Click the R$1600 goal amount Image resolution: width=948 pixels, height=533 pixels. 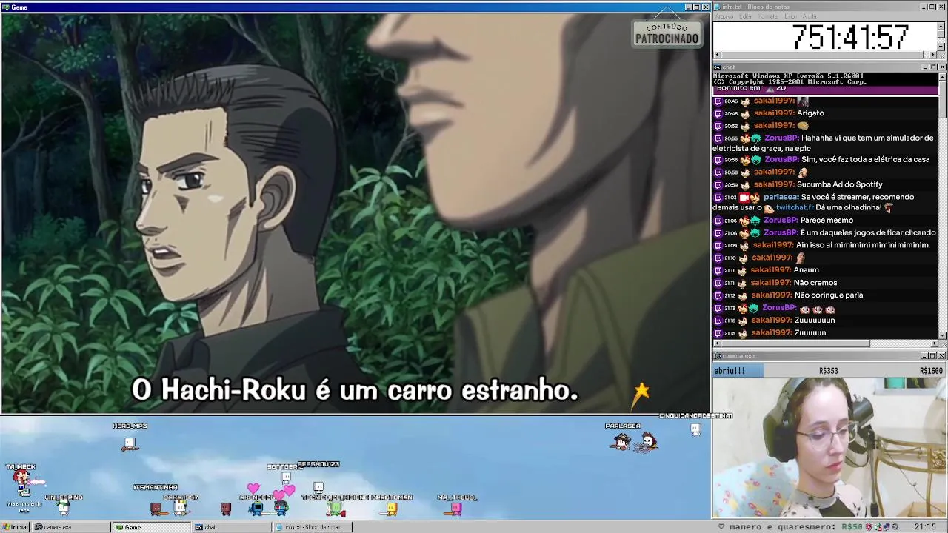[931, 371]
